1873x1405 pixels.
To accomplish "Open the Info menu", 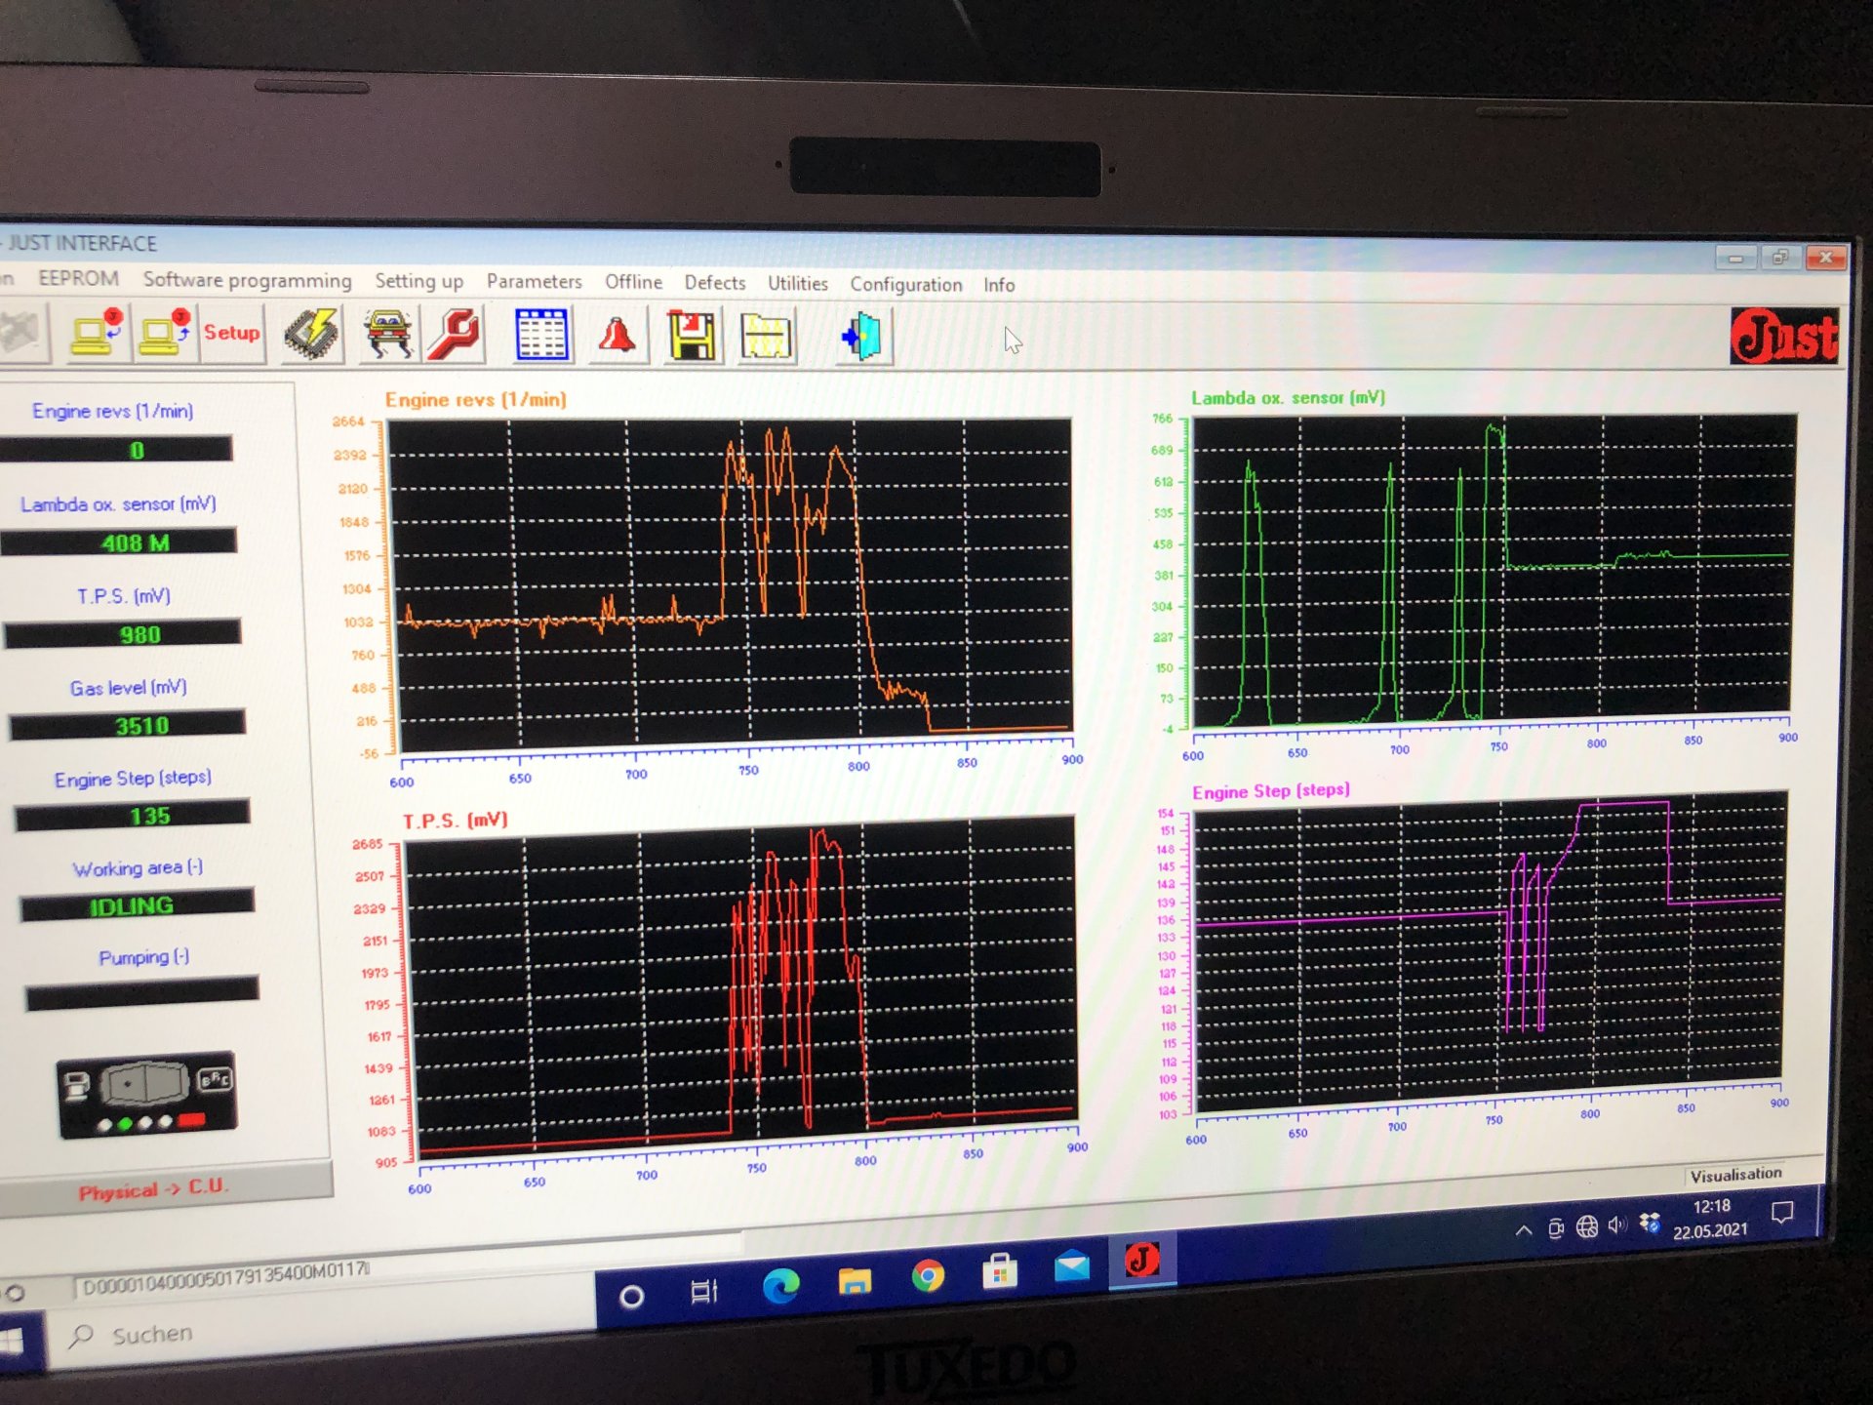I will [x=998, y=285].
